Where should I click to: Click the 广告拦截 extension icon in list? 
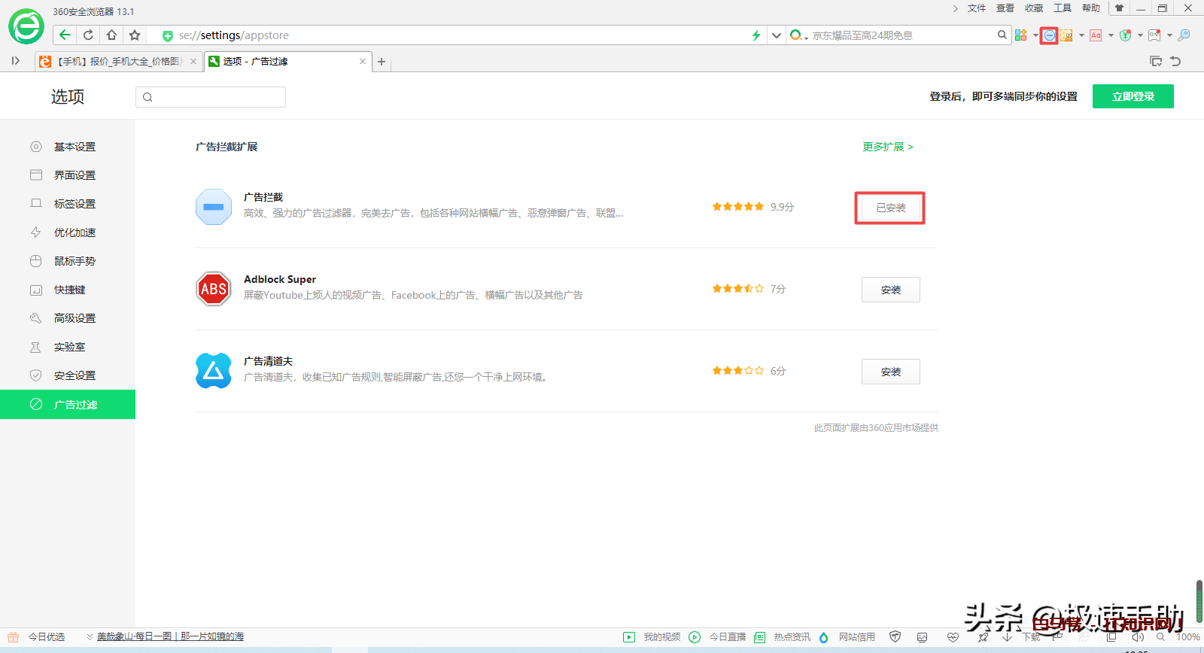(x=214, y=207)
